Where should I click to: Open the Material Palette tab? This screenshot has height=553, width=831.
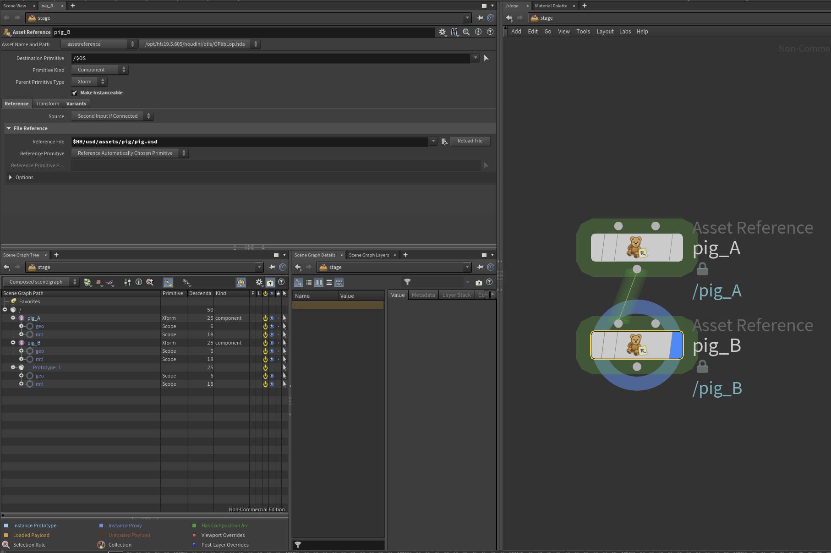click(551, 5)
